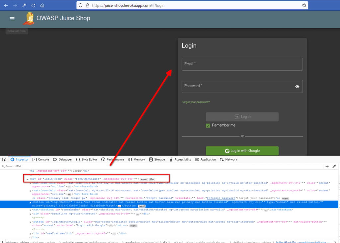Open the Network tab in DevTools
This screenshot has width=340, height=243.
point(228,159)
